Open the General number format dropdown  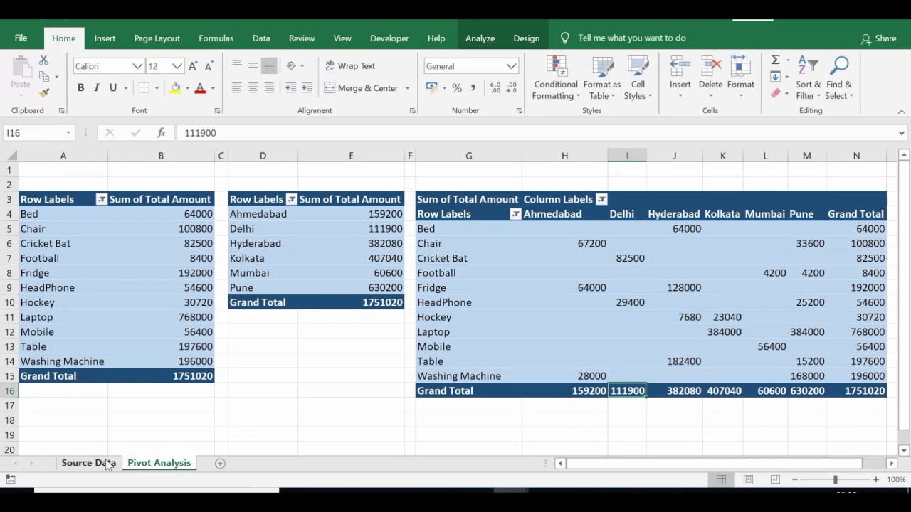[511, 66]
